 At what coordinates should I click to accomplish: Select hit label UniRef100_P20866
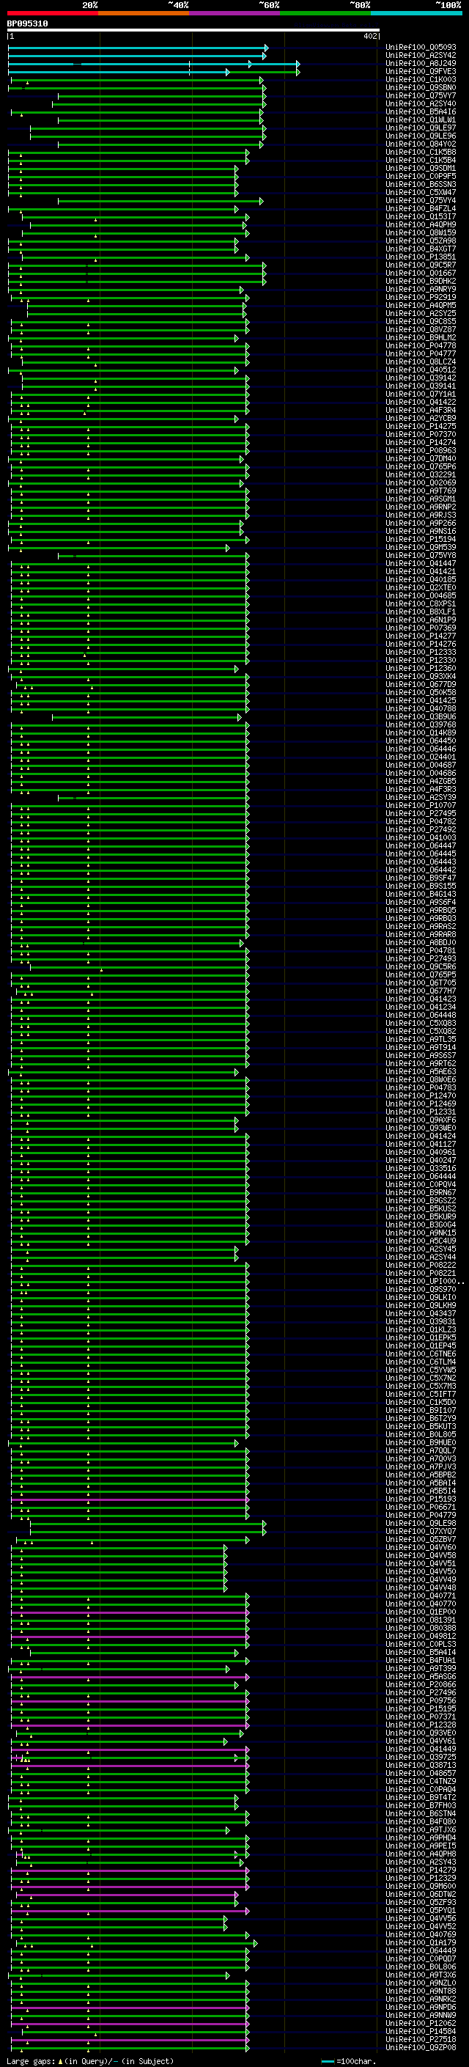click(x=421, y=1684)
